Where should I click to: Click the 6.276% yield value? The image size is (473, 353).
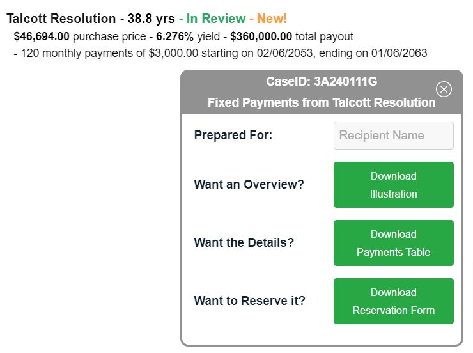point(174,36)
